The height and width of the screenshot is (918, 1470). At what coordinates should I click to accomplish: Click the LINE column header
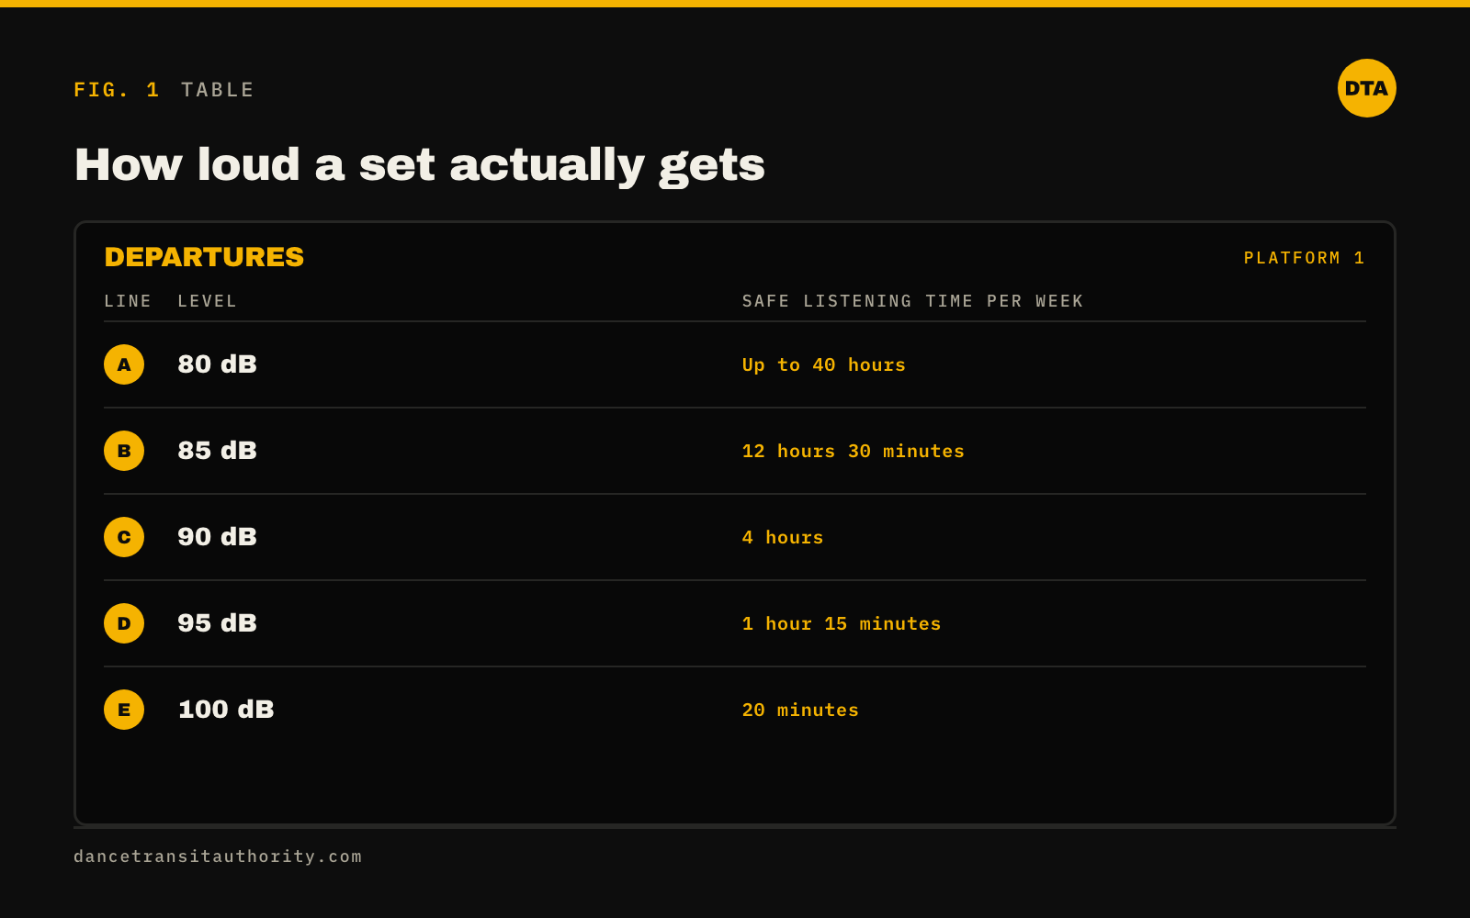pos(128,301)
